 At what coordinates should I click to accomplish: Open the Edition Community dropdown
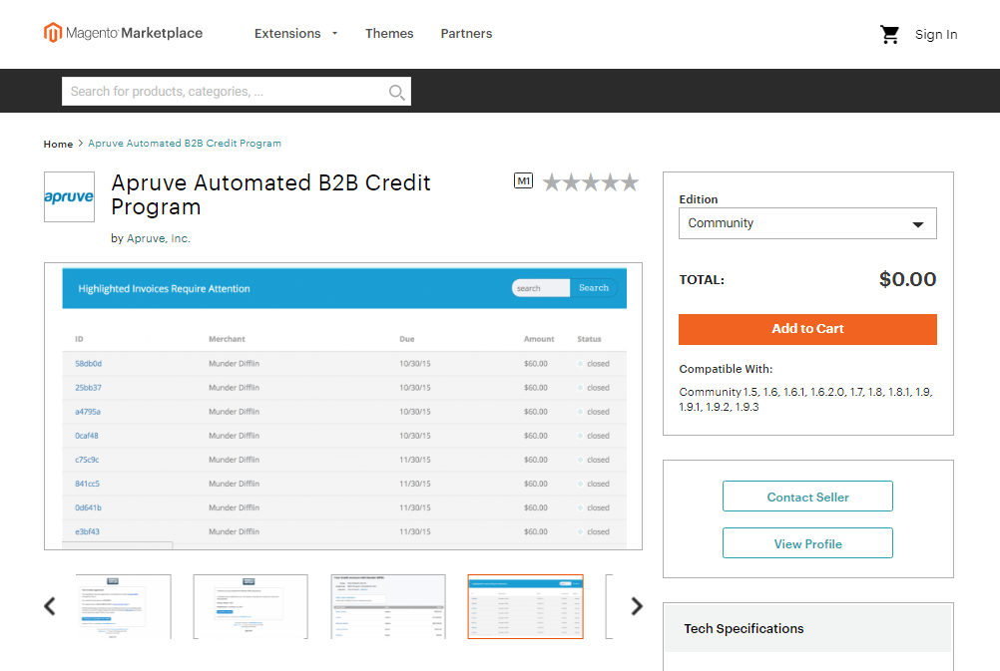click(807, 223)
